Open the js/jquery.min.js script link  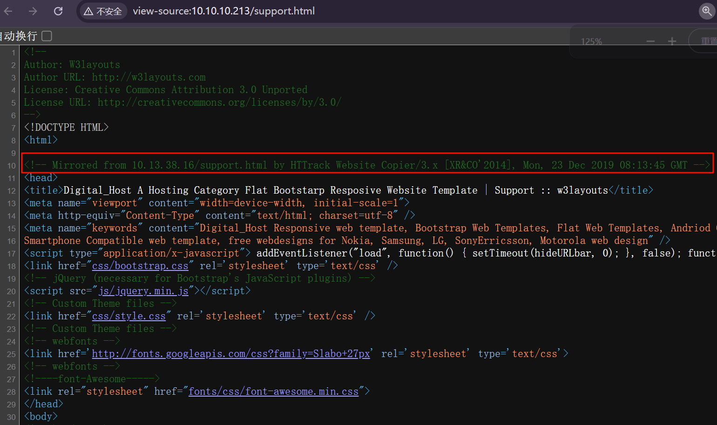click(143, 291)
